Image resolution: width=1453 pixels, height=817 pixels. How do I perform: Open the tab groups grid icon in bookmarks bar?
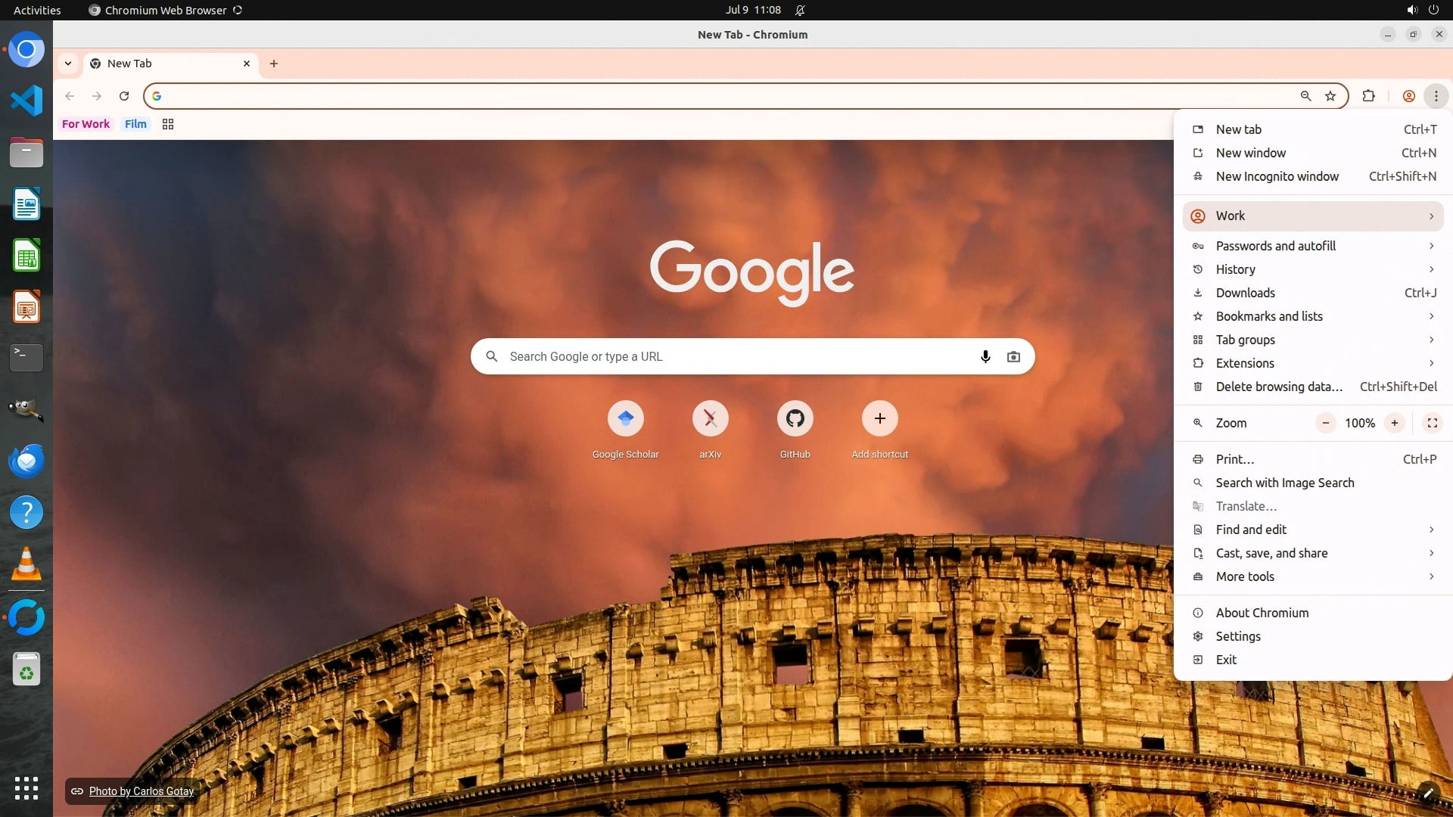(168, 124)
